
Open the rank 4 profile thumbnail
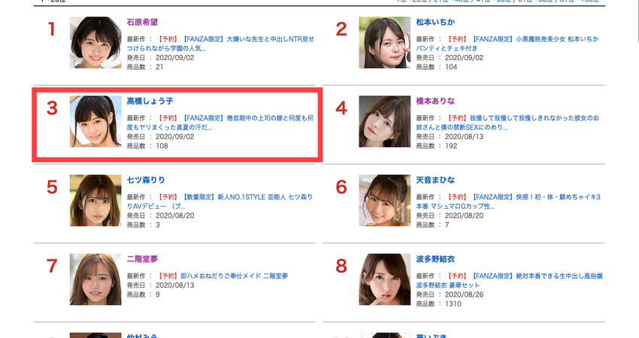tap(385, 122)
